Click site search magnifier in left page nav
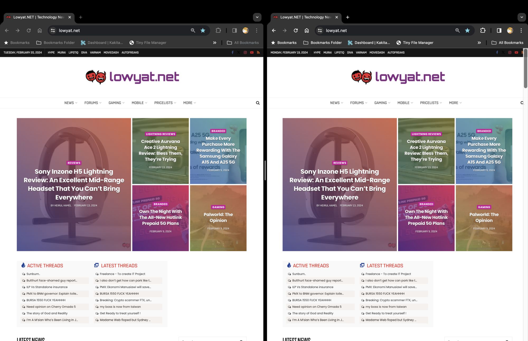528x341 pixels. [x=258, y=103]
